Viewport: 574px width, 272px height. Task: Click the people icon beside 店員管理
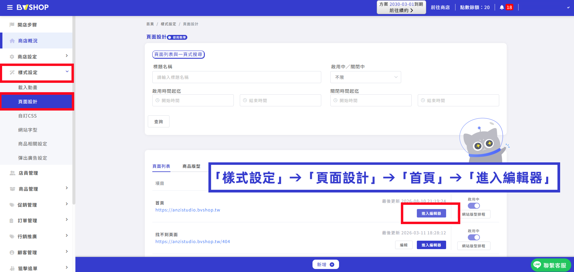click(x=12, y=173)
